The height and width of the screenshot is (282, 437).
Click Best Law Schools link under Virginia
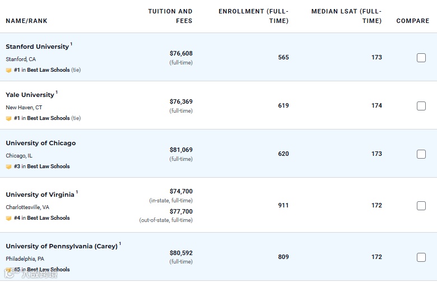tap(48, 218)
